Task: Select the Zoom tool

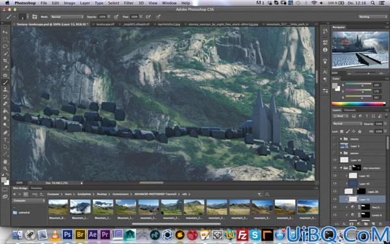Action: click(5, 169)
